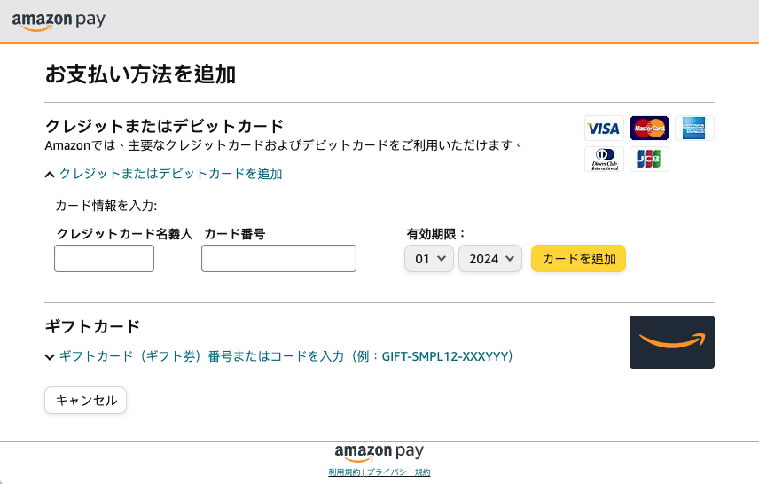Click the カードを追加 button
759x484 pixels.
pyautogui.click(x=578, y=259)
